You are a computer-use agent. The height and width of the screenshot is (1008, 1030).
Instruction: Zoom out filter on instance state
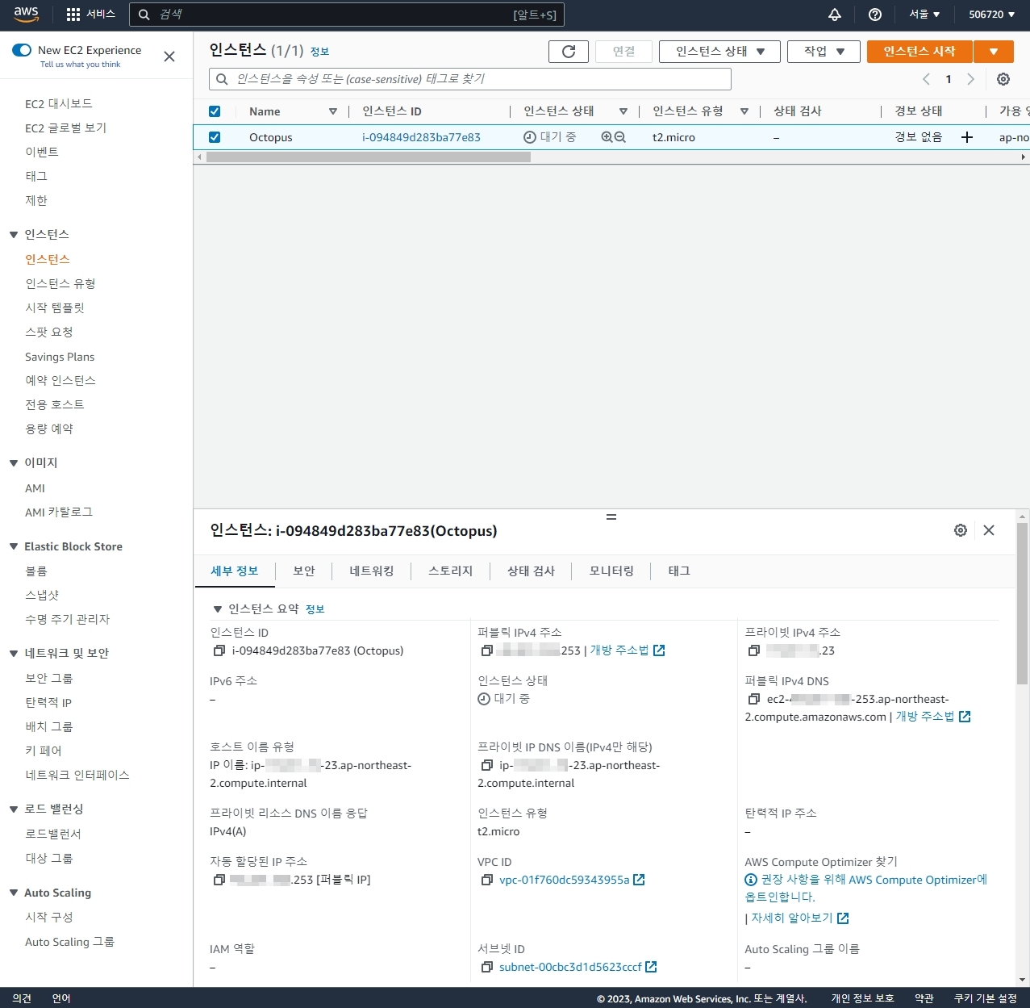click(x=619, y=137)
